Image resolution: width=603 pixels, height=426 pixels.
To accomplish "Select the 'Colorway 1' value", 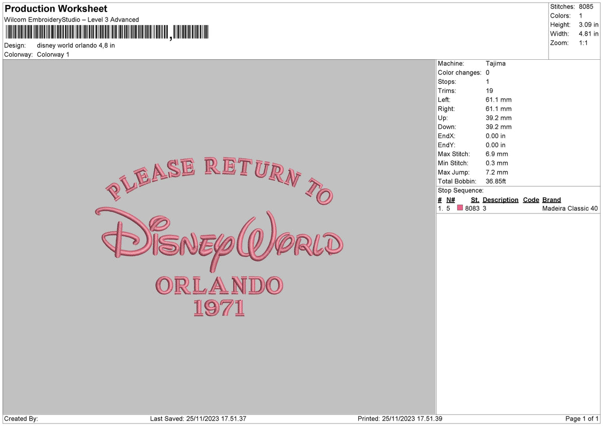I will pos(53,54).
